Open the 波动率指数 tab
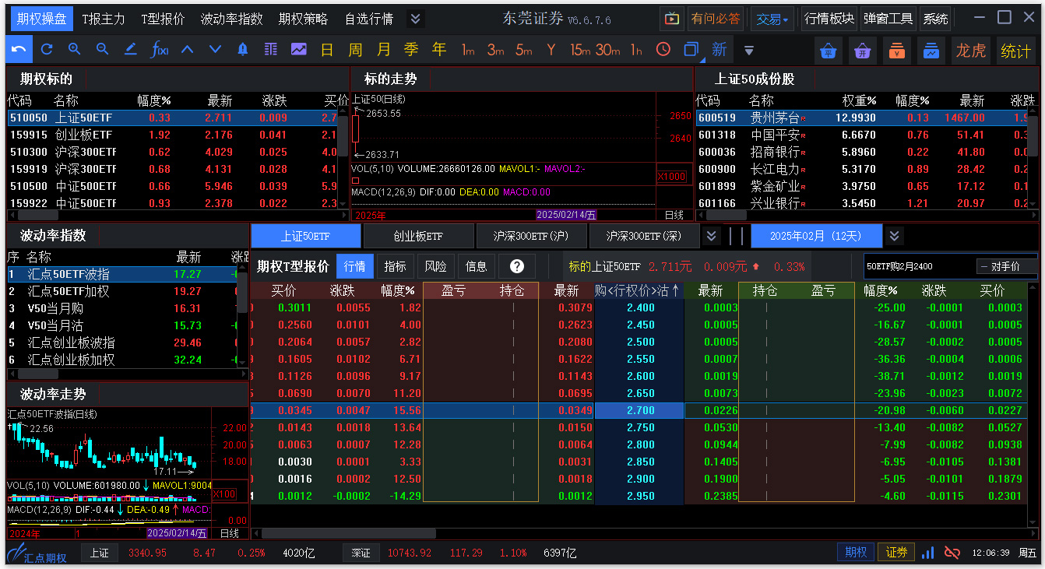The height and width of the screenshot is (569, 1045). click(231, 19)
